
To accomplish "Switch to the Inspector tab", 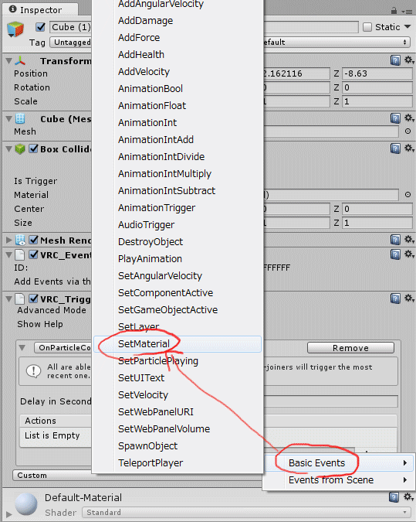I will pyautogui.click(x=40, y=10).
